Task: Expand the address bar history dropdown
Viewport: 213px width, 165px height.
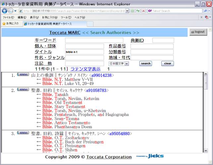Action: pos(127,11)
